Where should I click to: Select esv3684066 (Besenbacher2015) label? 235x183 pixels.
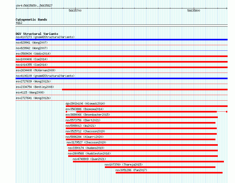point(88,115)
